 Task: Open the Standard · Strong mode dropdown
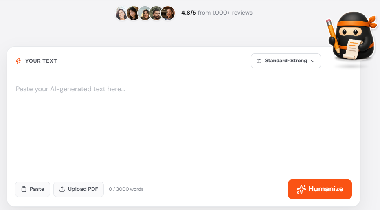coord(286,61)
